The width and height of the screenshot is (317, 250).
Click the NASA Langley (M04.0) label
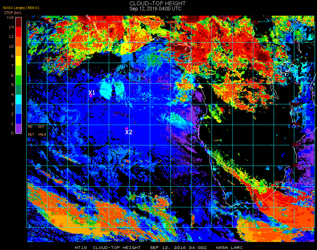[x=21, y=8]
